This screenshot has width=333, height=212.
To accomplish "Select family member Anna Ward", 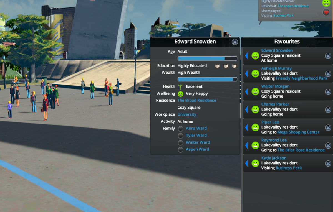I will [x=196, y=128].
